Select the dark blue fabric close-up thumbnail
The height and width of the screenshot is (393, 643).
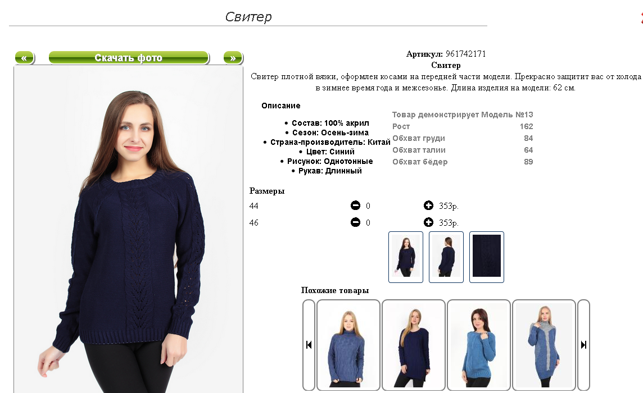tap(487, 257)
